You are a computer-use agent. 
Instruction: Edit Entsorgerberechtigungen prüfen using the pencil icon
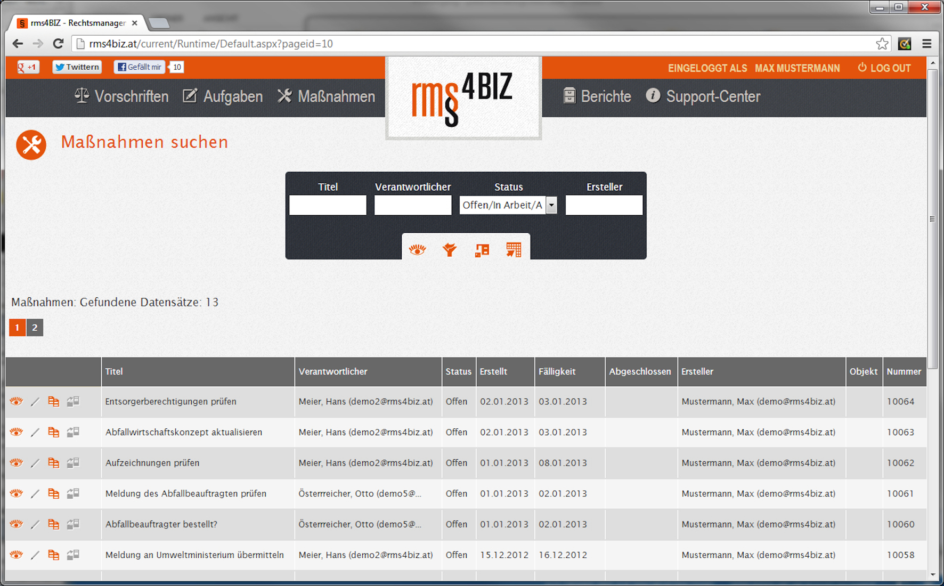coord(35,402)
